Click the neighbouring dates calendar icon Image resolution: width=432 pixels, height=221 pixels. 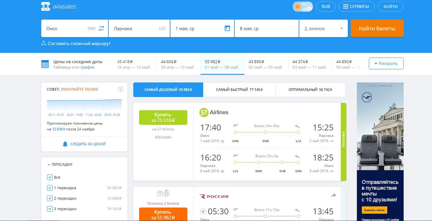click(x=45, y=64)
